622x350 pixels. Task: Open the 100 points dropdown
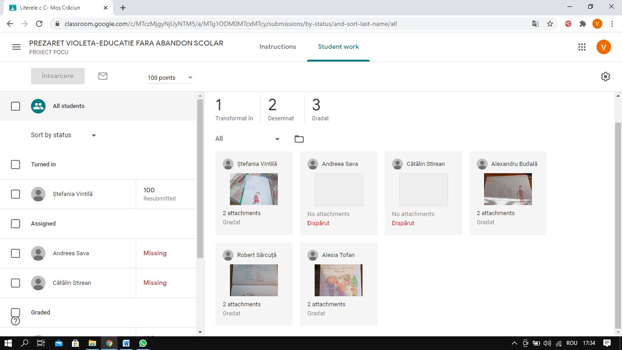click(x=170, y=78)
